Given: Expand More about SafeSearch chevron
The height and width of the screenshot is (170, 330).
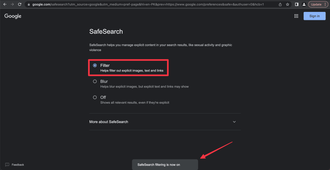Looking at the screenshot, I should point(234,122).
